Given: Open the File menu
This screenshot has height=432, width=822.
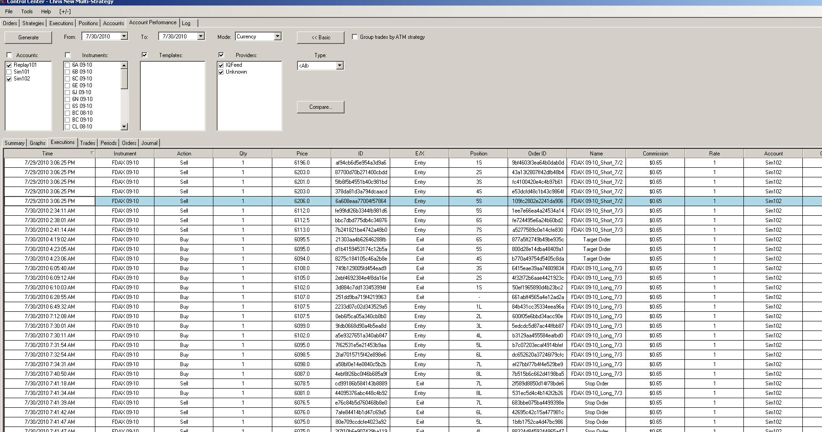Looking at the screenshot, I should [x=9, y=11].
